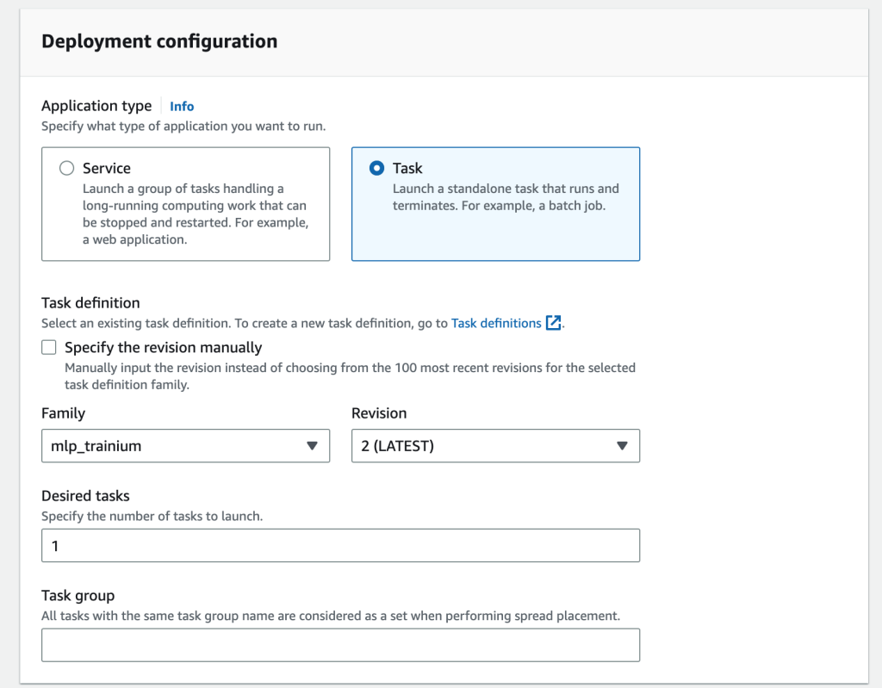Click the Desired tasks field label
882x688 pixels.
point(85,496)
